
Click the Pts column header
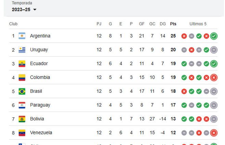[x=173, y=24]
